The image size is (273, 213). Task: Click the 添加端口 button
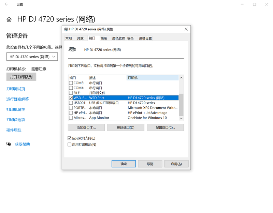click(x=86, y=127)
